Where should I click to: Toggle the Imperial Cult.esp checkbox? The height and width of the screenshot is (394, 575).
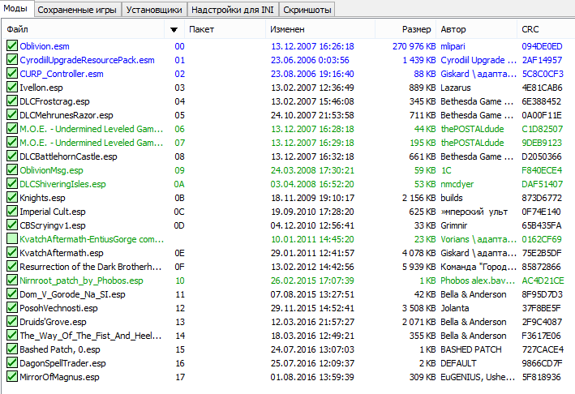coord(12,211)
